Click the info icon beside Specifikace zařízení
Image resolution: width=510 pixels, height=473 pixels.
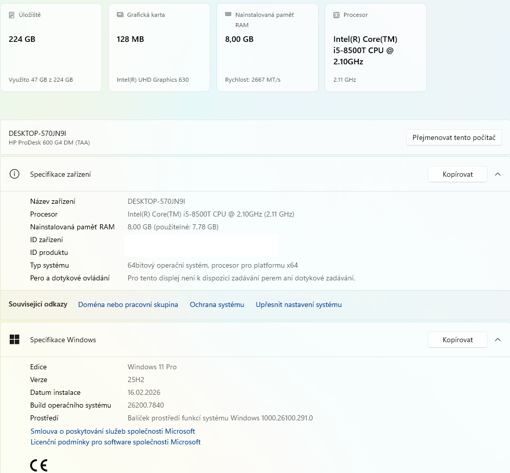(14, 174)
